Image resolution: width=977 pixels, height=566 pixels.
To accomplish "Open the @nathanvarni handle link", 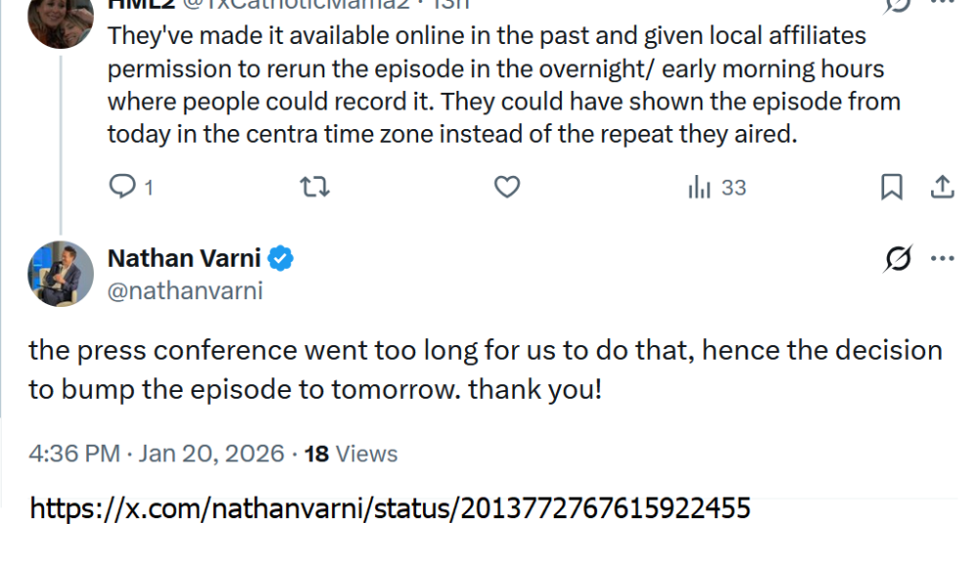I will coord(185,291).
